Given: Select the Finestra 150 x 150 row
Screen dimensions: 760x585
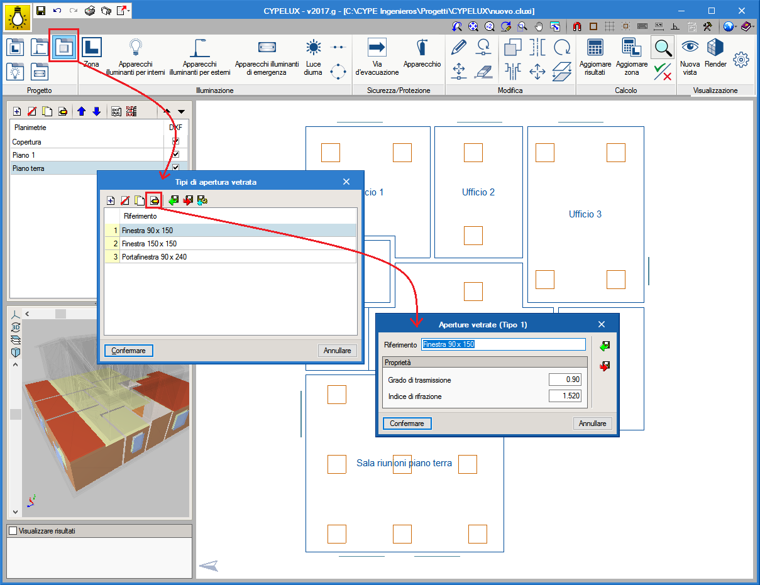Looking at the screenshot, I should (x=231, y=243).
